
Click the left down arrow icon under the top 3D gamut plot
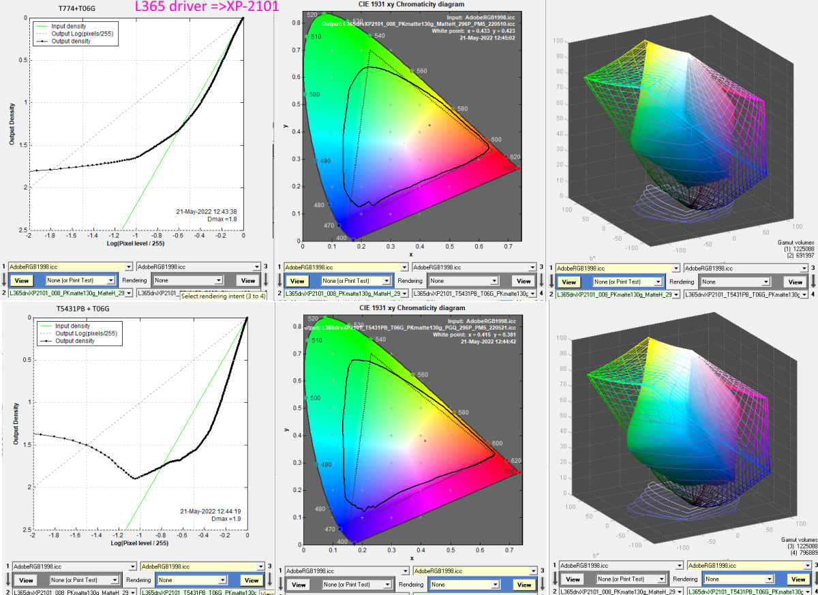551,281
